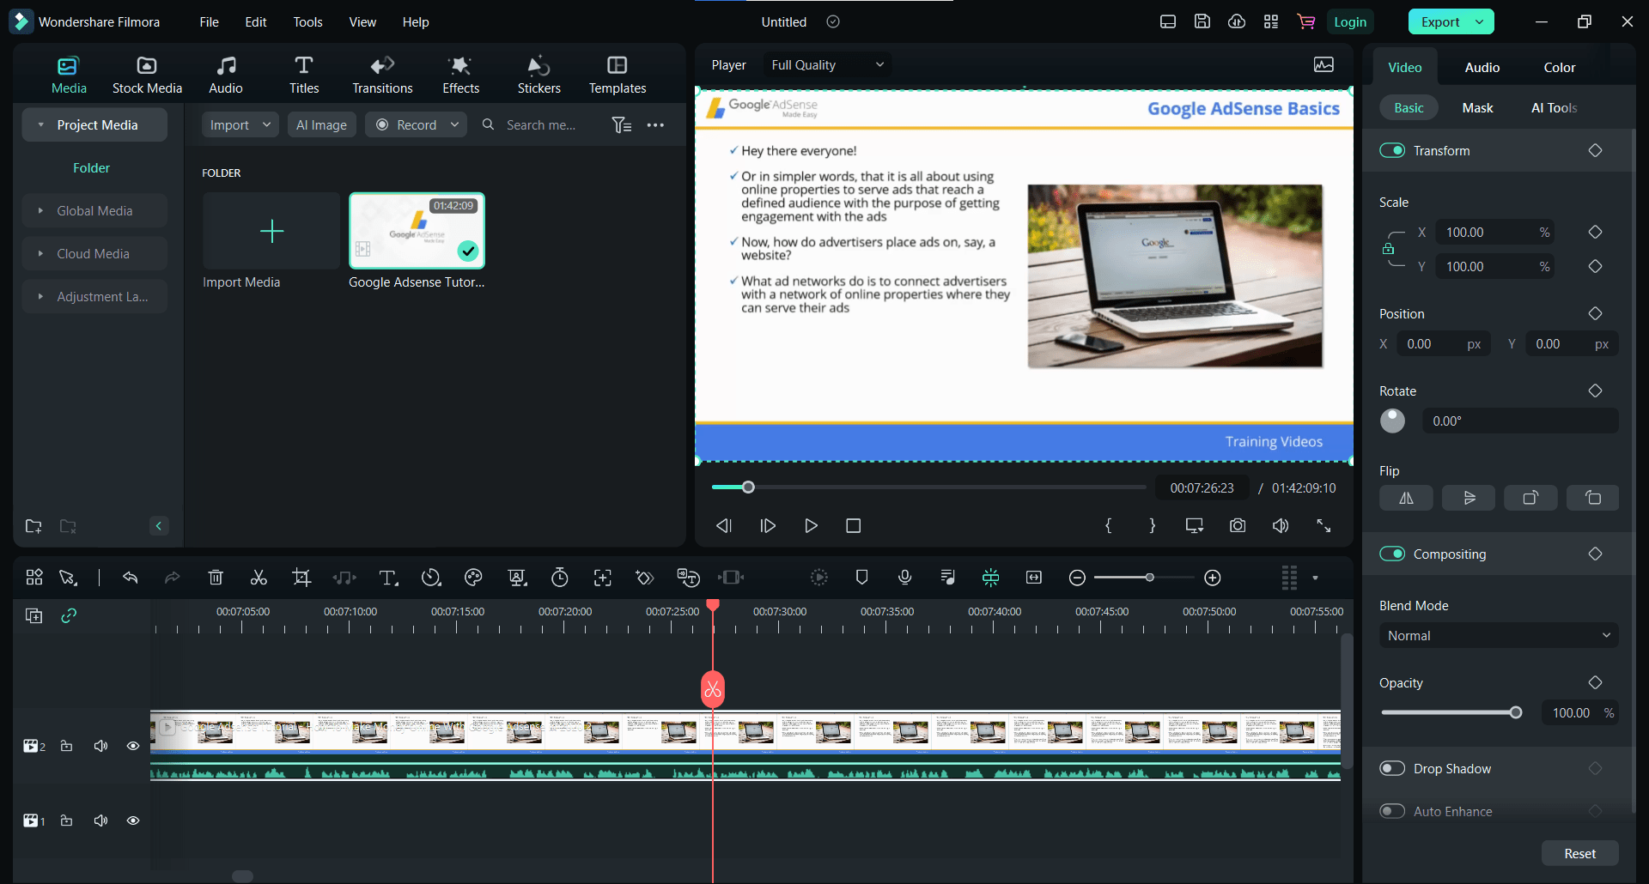1649x884 pixels.
Task: Zoom out the timeline with minus icon
Action: [1077, 578]
